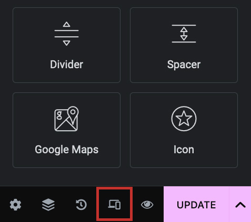Select the Spacer widget card

184,45
